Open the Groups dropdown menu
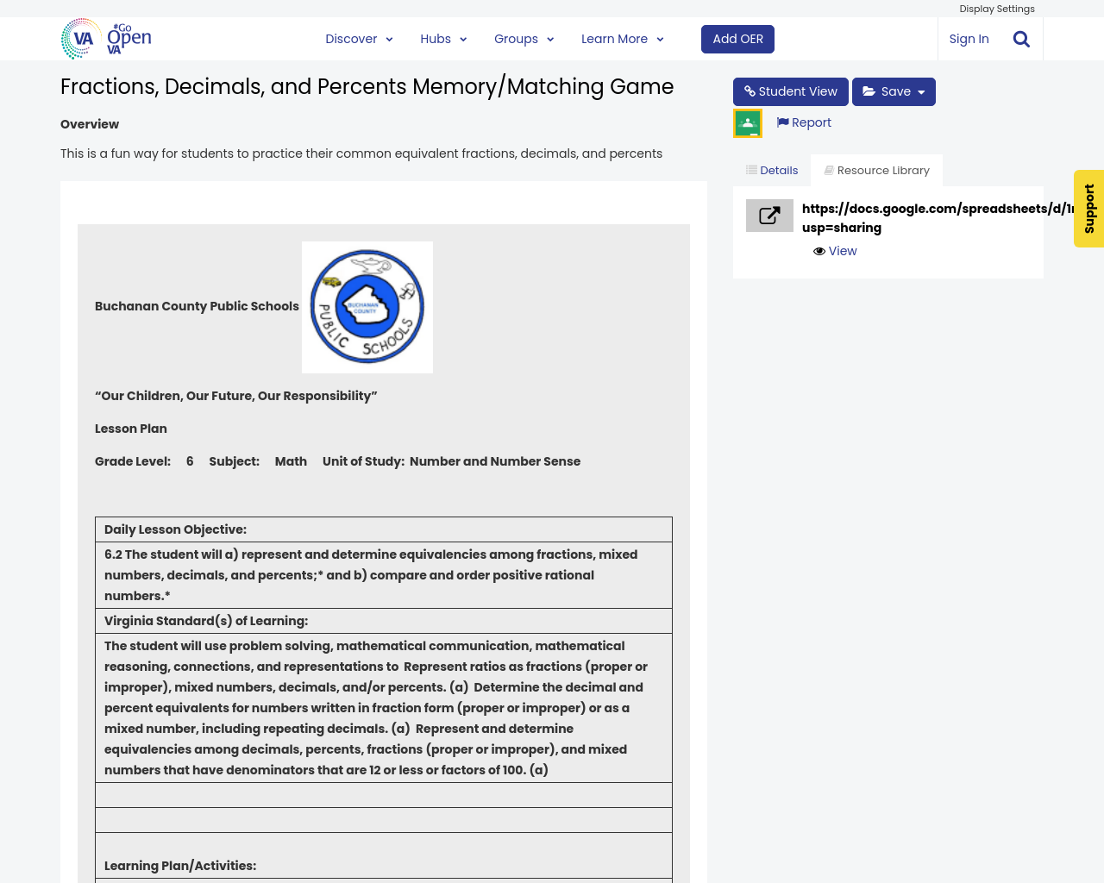Image resolution: width=1104 pixels, height=883 pixels. [x=524, y=39]
